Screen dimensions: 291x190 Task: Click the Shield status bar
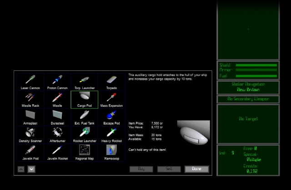256,65
